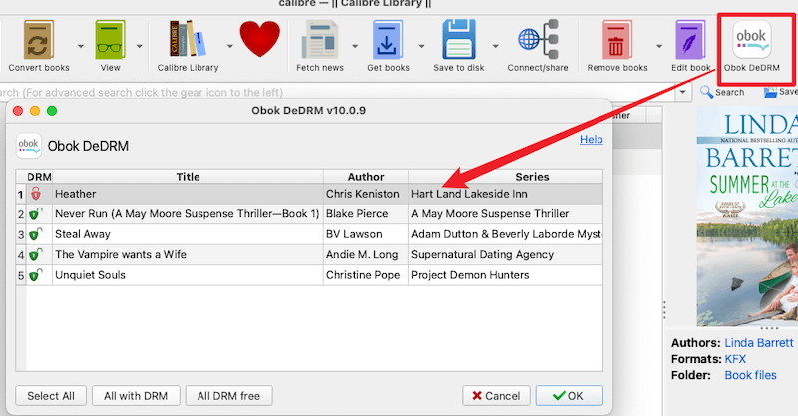Expand the View dropdown arrow
Screen dimensions: 798x416
tap(139, 46)
